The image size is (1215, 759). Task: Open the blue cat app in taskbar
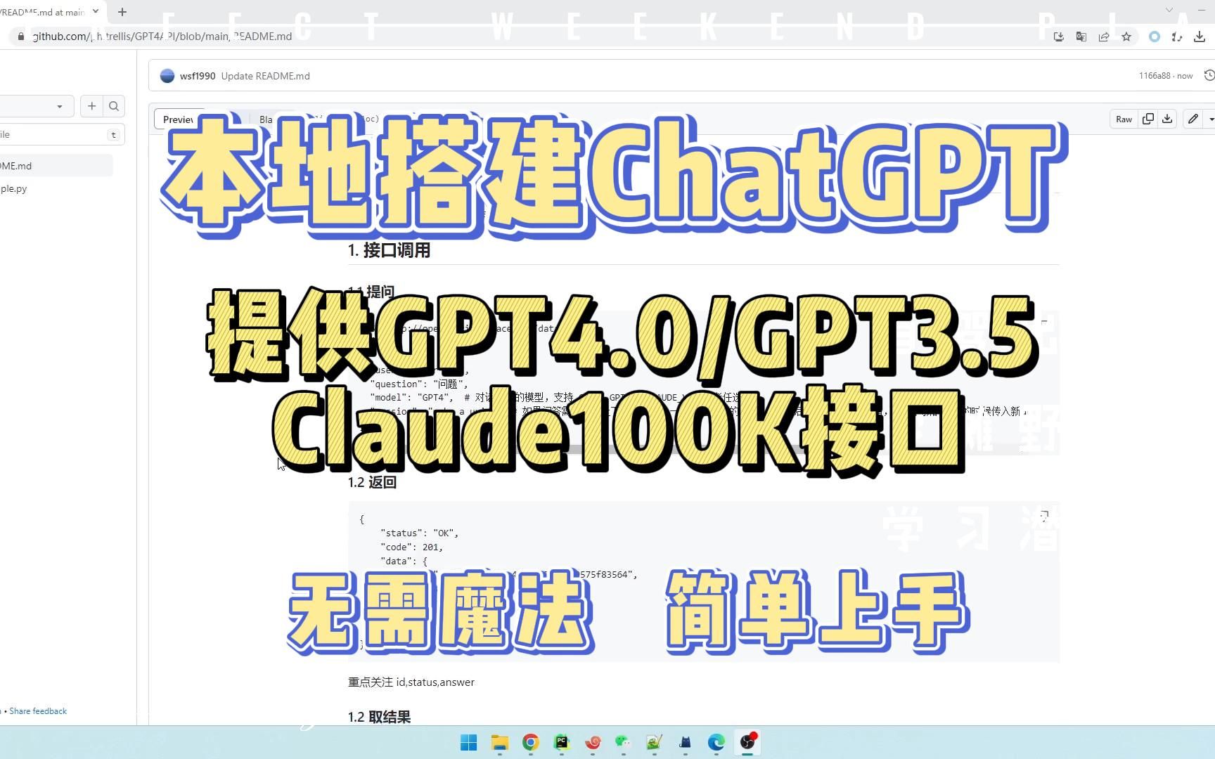point(686,742)
